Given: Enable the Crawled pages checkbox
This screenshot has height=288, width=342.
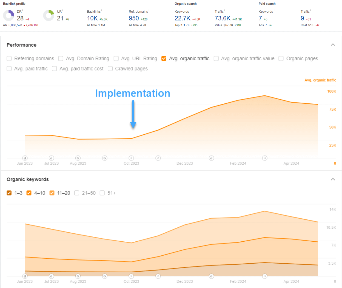Looking at the screenshot, I should pyautogui.click(x=110, y=69).
